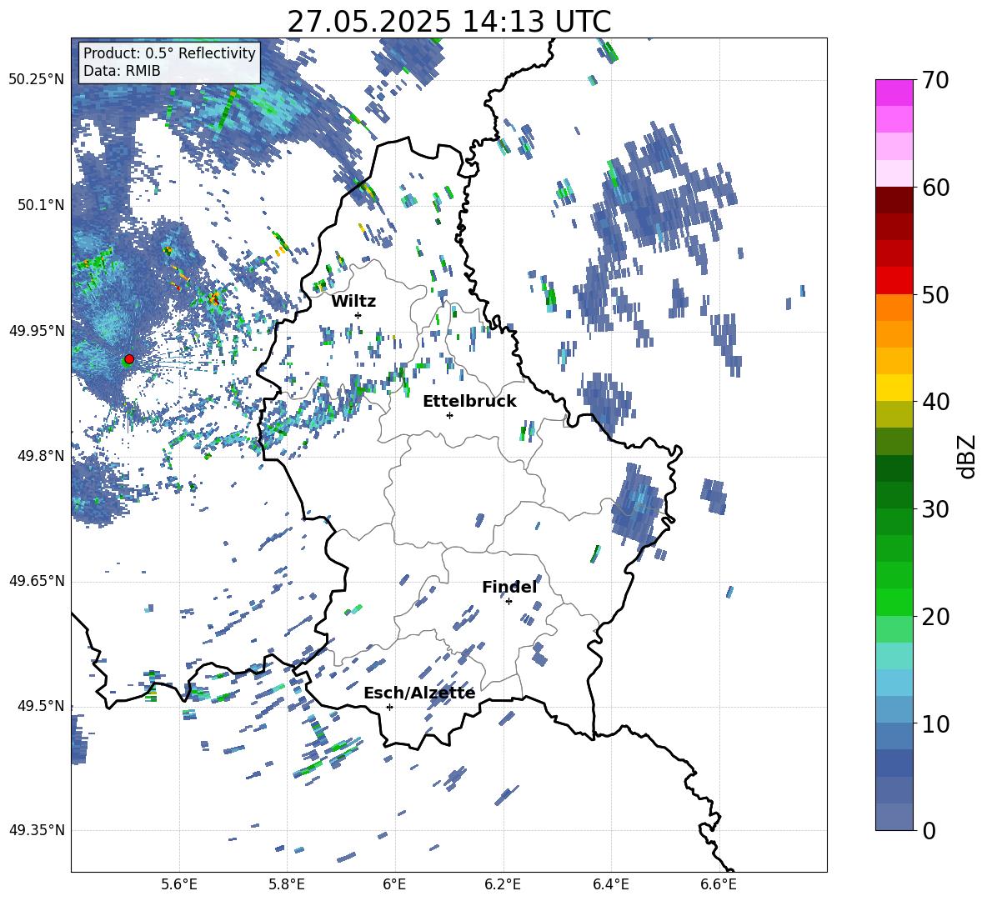Pick the yellow colorbar swatch just above 40
987x901 pixels.
click(x=894, y=388)
